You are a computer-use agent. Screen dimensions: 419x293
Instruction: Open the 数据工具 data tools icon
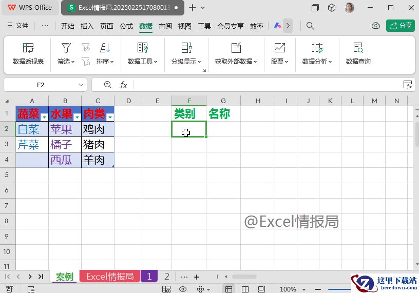142,48
